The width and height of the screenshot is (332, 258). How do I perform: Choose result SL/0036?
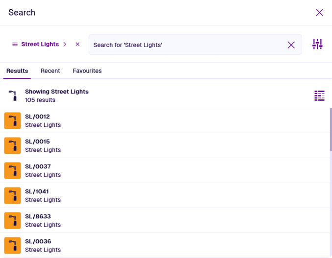165,245
